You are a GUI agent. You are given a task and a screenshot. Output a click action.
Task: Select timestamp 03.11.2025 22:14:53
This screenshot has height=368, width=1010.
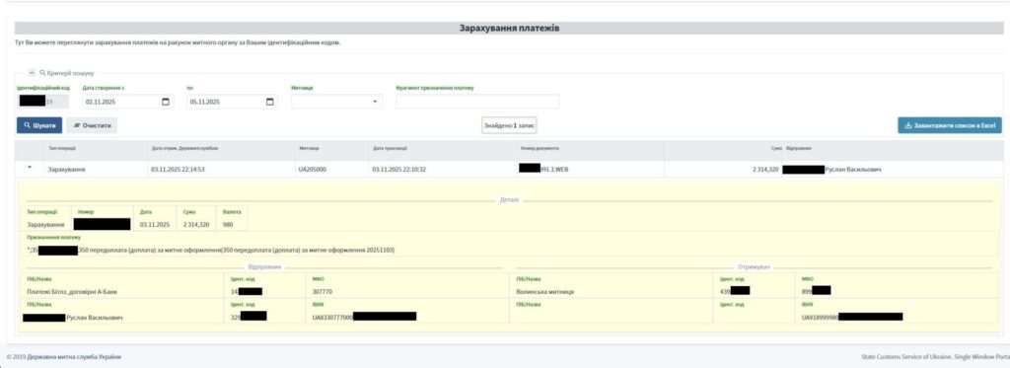pyautogui.click(x=179, y=169)
